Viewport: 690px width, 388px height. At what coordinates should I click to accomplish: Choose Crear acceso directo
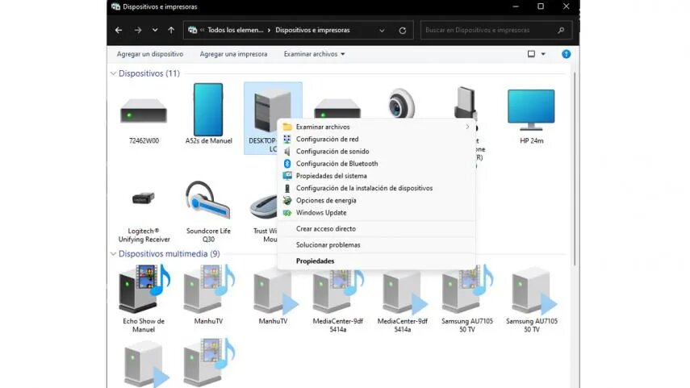pyautogui.click(x=376, y=229)
